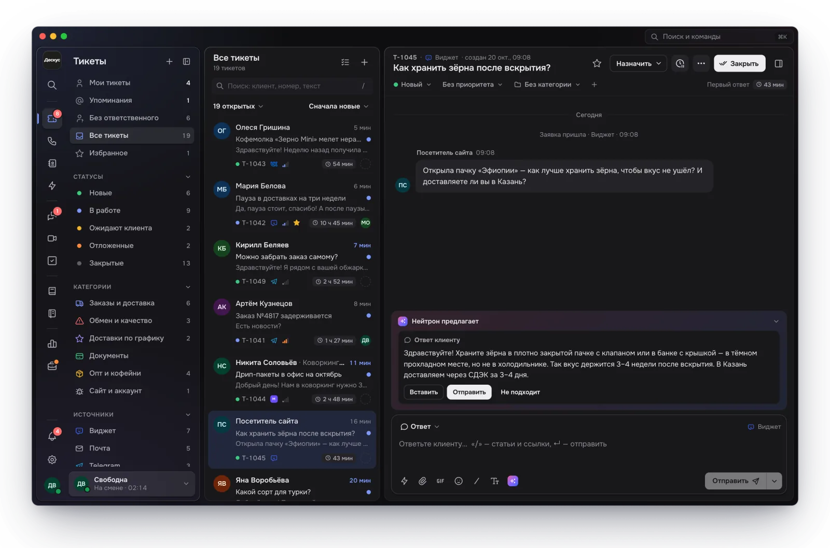
Task: Select Без ответственного in sidebar
Action: (x=132, y=118)
